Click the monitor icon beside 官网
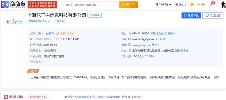Screen dimensions: 226x100 point(130,45)
